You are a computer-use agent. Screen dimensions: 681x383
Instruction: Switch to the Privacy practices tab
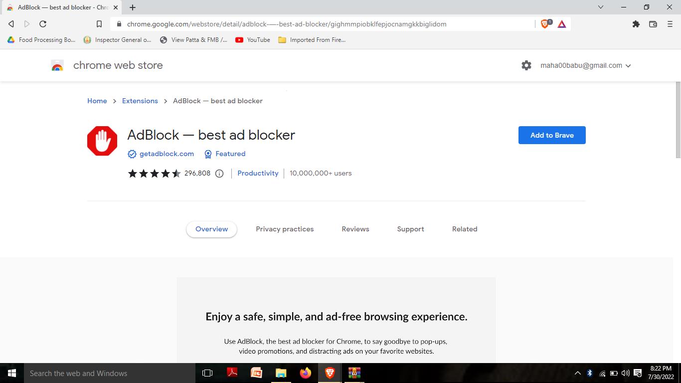point(285,229)
